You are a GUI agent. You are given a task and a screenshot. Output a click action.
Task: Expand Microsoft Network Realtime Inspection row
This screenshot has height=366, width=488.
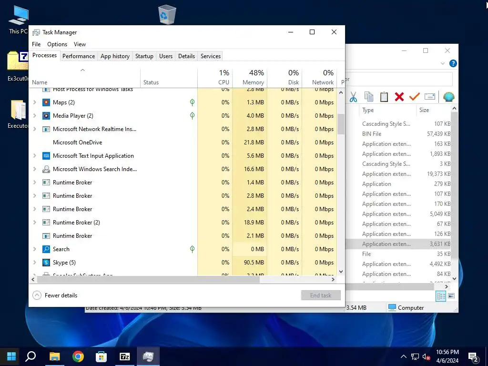click(x=35, y=129)
